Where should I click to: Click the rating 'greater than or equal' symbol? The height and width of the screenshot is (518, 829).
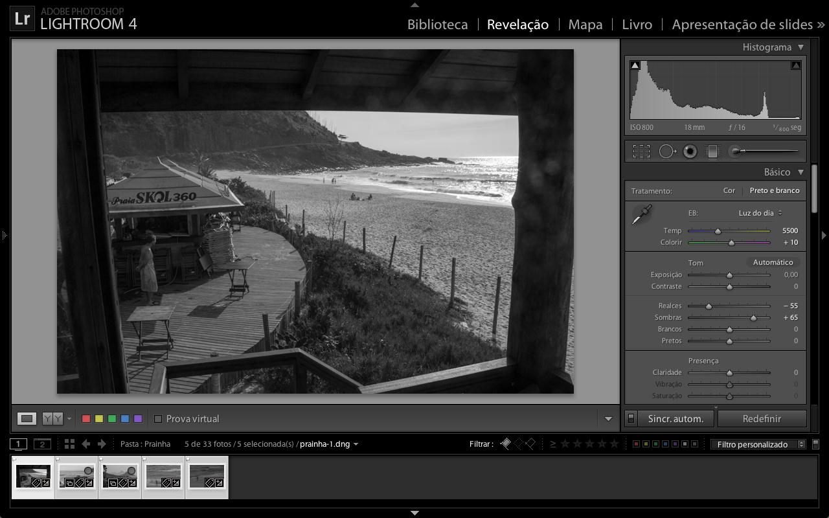pyautogui.click(x=552, y=444)
